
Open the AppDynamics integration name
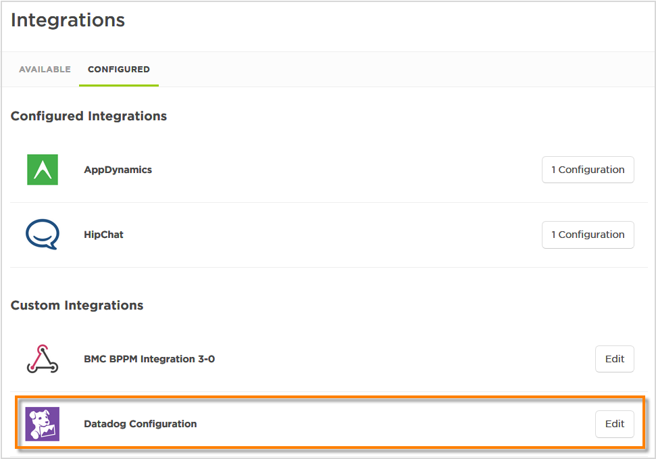(118, 170)
